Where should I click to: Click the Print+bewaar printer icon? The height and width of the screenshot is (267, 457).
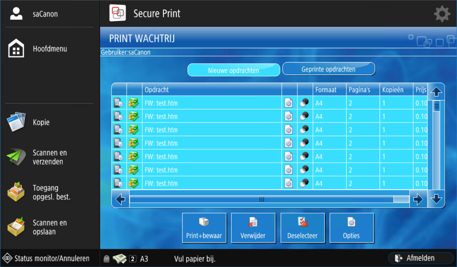tap(204, 222)
